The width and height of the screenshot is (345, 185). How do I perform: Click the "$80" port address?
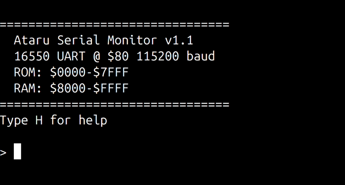point(118,56)
